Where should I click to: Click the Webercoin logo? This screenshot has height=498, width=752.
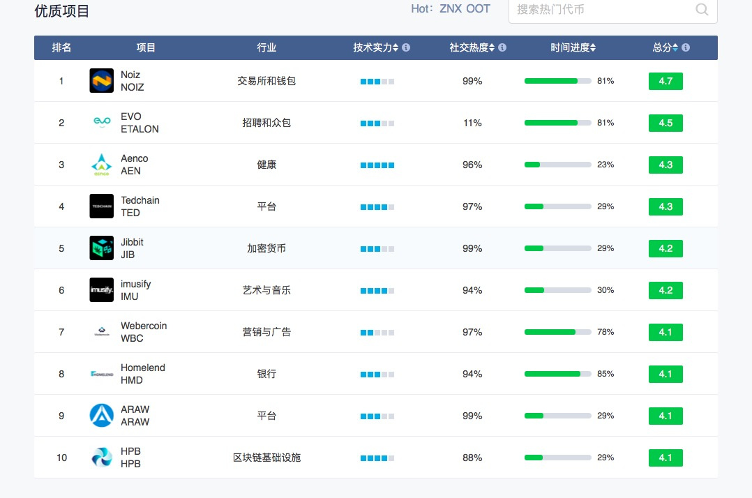coord(102,332)
